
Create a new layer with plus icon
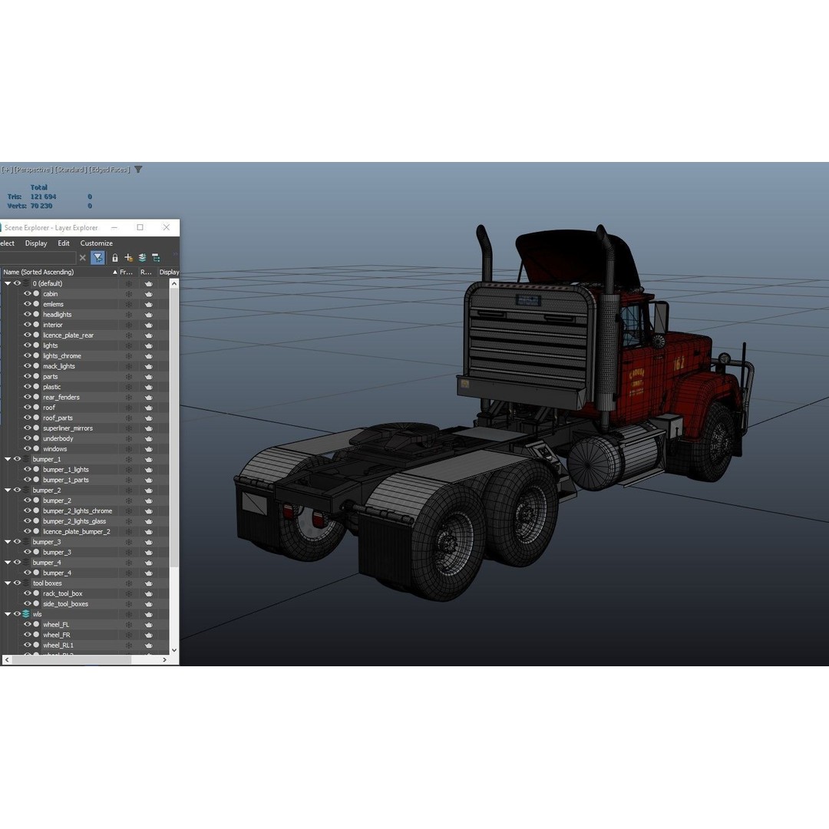pyautogui.click(x=128, y=258)
